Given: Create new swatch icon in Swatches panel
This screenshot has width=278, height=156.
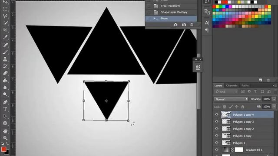Looking at the screenshot, I should coord(261,80).
